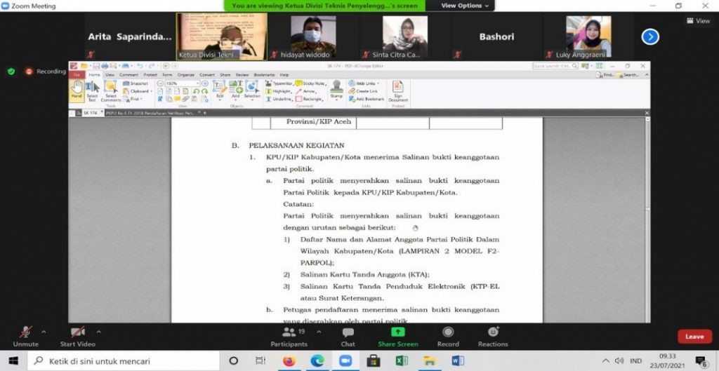Click the Windows taskbar search box
Screen dimensions: 719x371
(x=126, y=361)
